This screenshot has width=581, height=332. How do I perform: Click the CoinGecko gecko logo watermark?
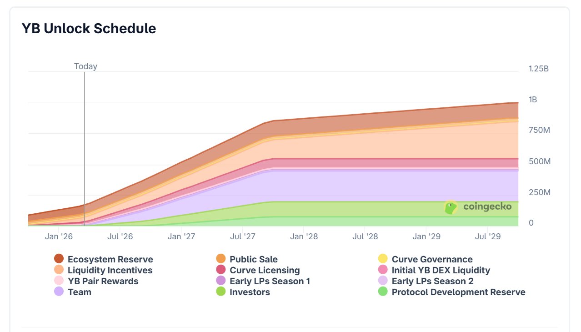point(451,207)
